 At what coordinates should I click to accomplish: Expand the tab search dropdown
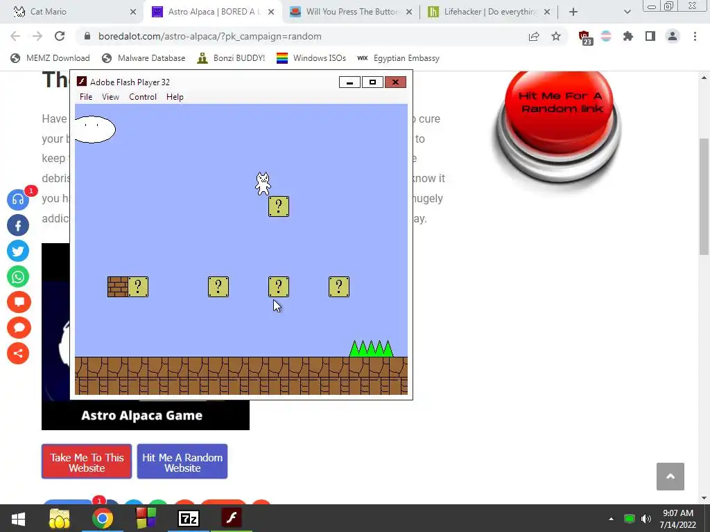click(x=627, y=12)
